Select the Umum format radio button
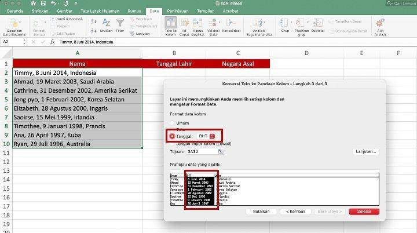The height and width of the screenshot is (233, 417). coord(173,123)
